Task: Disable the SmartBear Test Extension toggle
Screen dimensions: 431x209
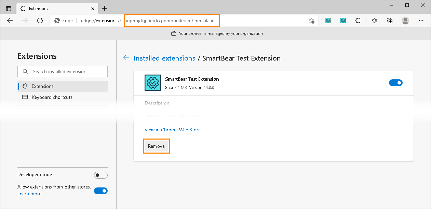Action: 396,83
